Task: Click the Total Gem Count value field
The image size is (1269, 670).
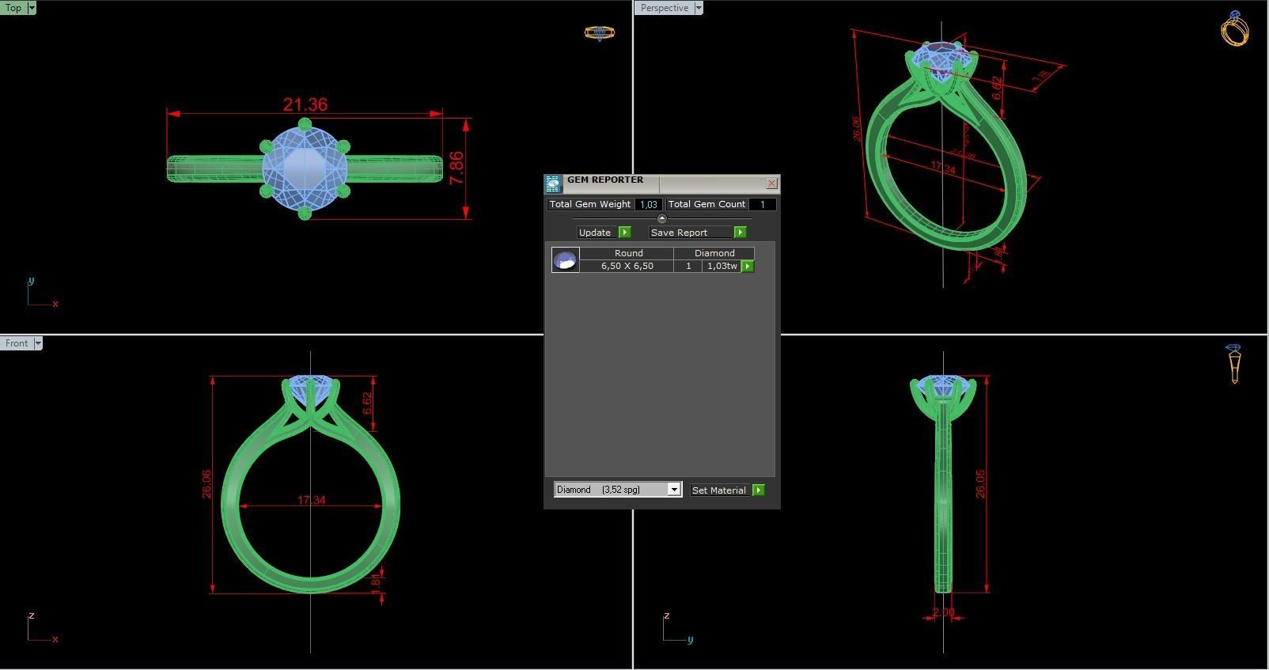Action: coord(763,204)
